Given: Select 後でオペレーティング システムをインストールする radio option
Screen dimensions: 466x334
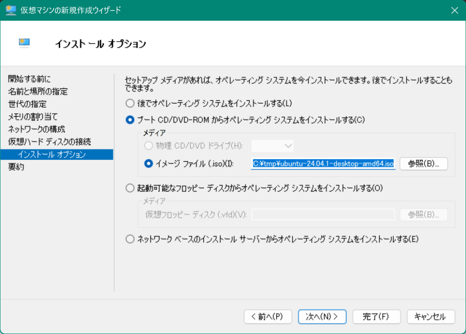Looking at the screenshot, I should 130,103.
